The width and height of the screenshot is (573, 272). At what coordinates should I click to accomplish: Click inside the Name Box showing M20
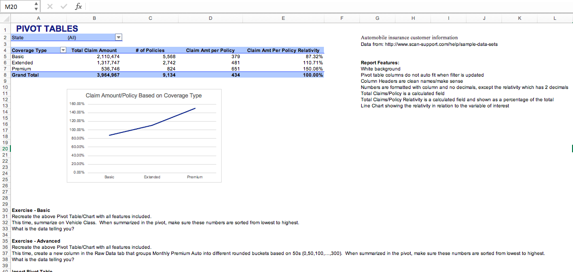[x=18, y=7]
